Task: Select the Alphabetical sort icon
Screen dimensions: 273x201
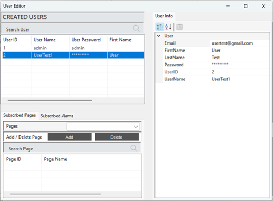Action: (168, 27)
